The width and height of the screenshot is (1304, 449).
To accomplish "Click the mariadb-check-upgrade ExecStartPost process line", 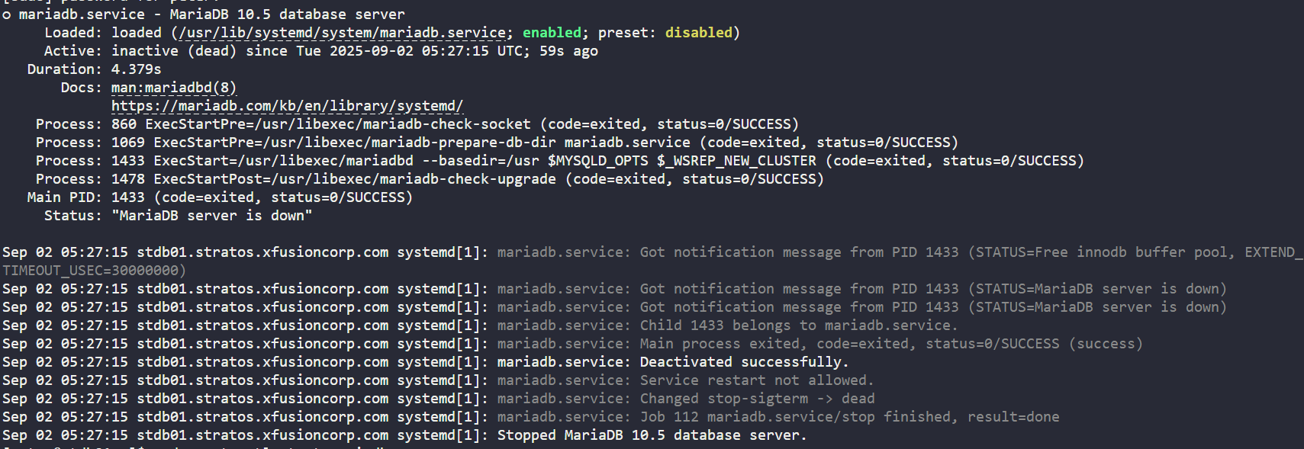I will [467, 179].
